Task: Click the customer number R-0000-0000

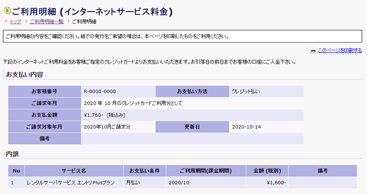Action: [x=100, y=91]
